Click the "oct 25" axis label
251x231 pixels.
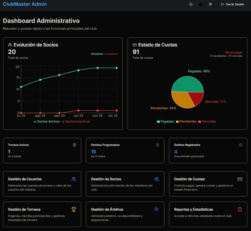[78, 116]
